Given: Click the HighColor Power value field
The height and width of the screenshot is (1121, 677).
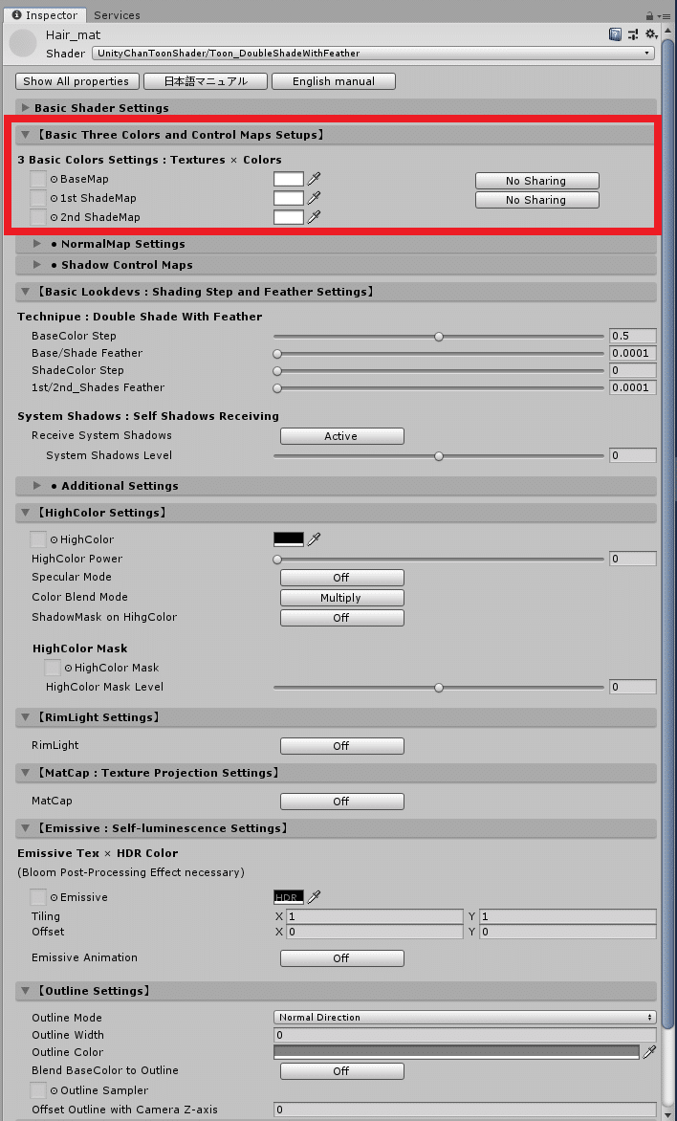Looking at the screenshot, I should point(633,560).
